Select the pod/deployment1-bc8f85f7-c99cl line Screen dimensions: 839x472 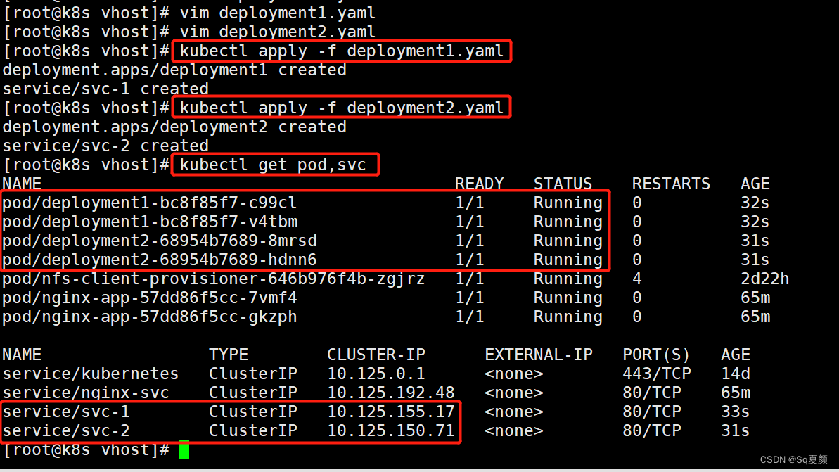[x=149, y=203]
